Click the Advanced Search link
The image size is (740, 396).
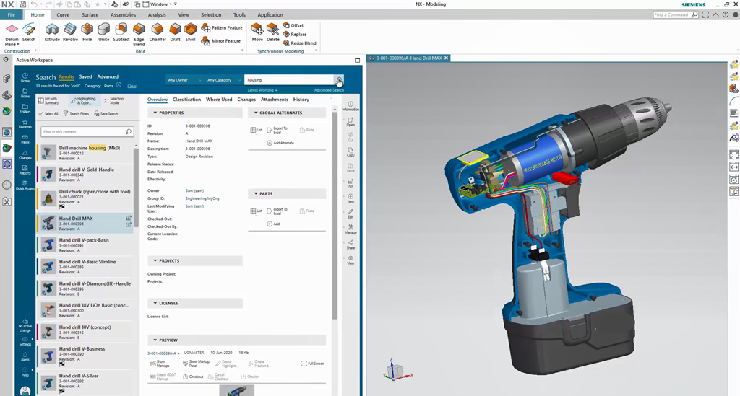tap(329, 90)
